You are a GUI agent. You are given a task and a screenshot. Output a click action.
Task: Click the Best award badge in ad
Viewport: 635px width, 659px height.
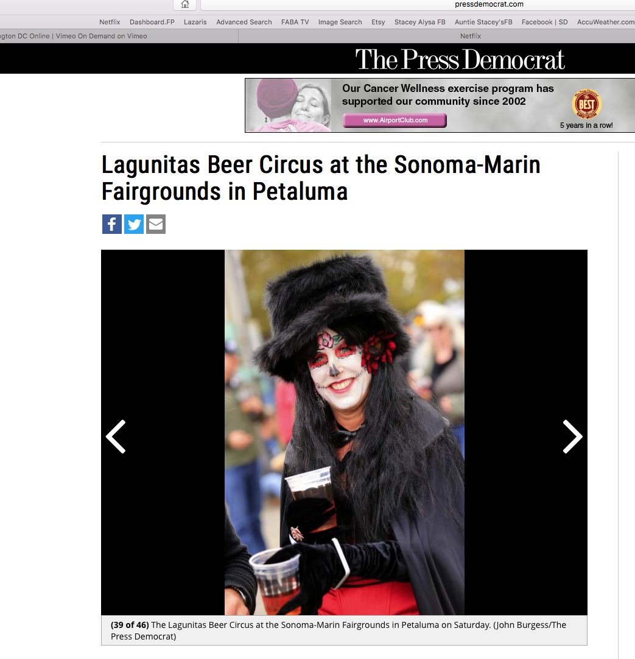pos(587,105)
